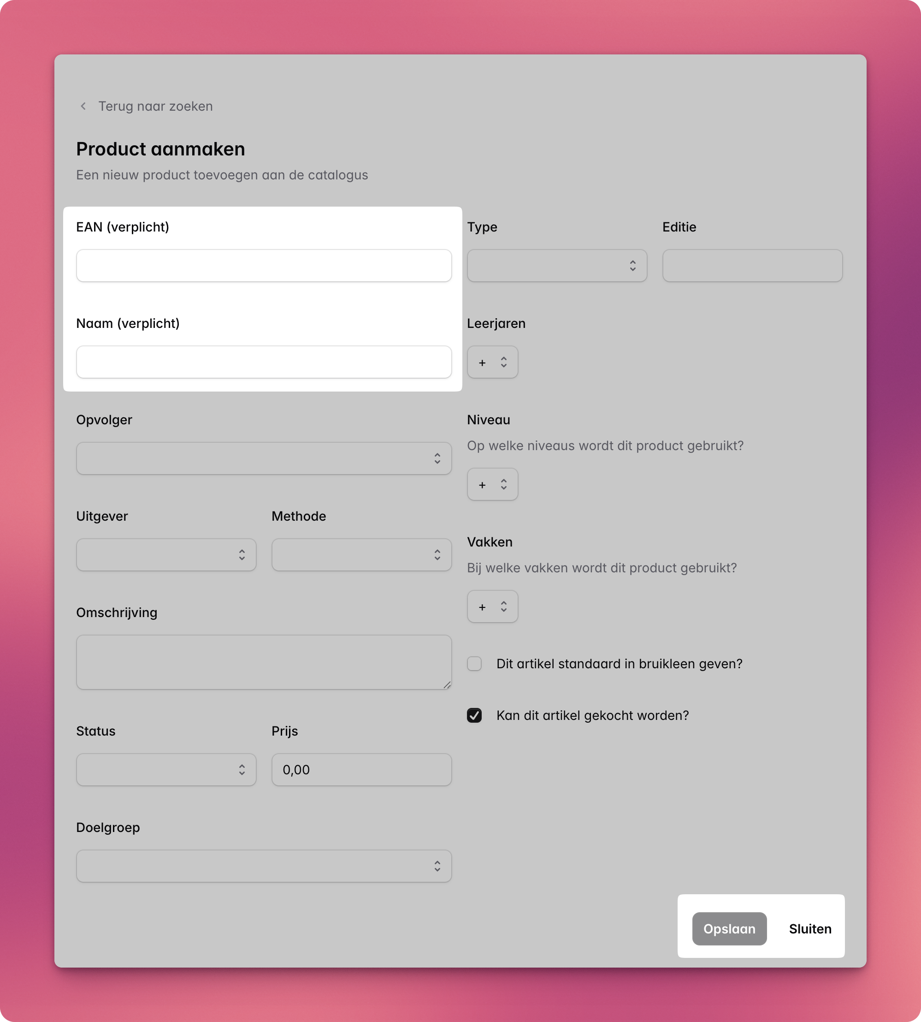
Task: Enable standaard in bruikleen geven checkbox
Action: 474,664
